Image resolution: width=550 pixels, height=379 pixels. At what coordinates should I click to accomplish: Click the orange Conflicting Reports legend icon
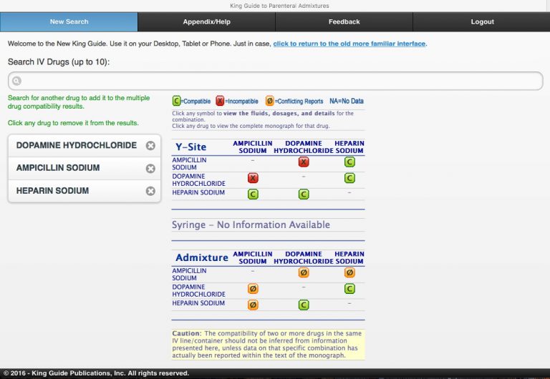pyautogui.click(x=269, y=102)
